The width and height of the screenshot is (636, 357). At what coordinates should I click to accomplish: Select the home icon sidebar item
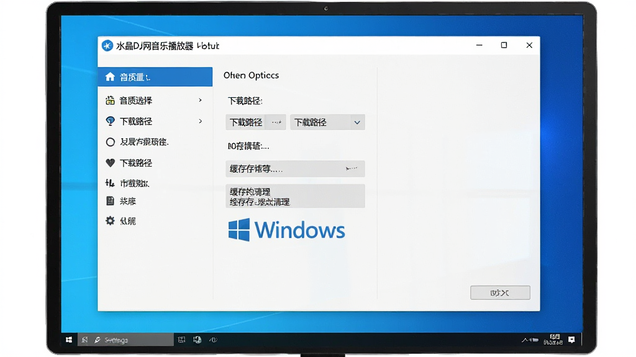(x=110, y=77)
